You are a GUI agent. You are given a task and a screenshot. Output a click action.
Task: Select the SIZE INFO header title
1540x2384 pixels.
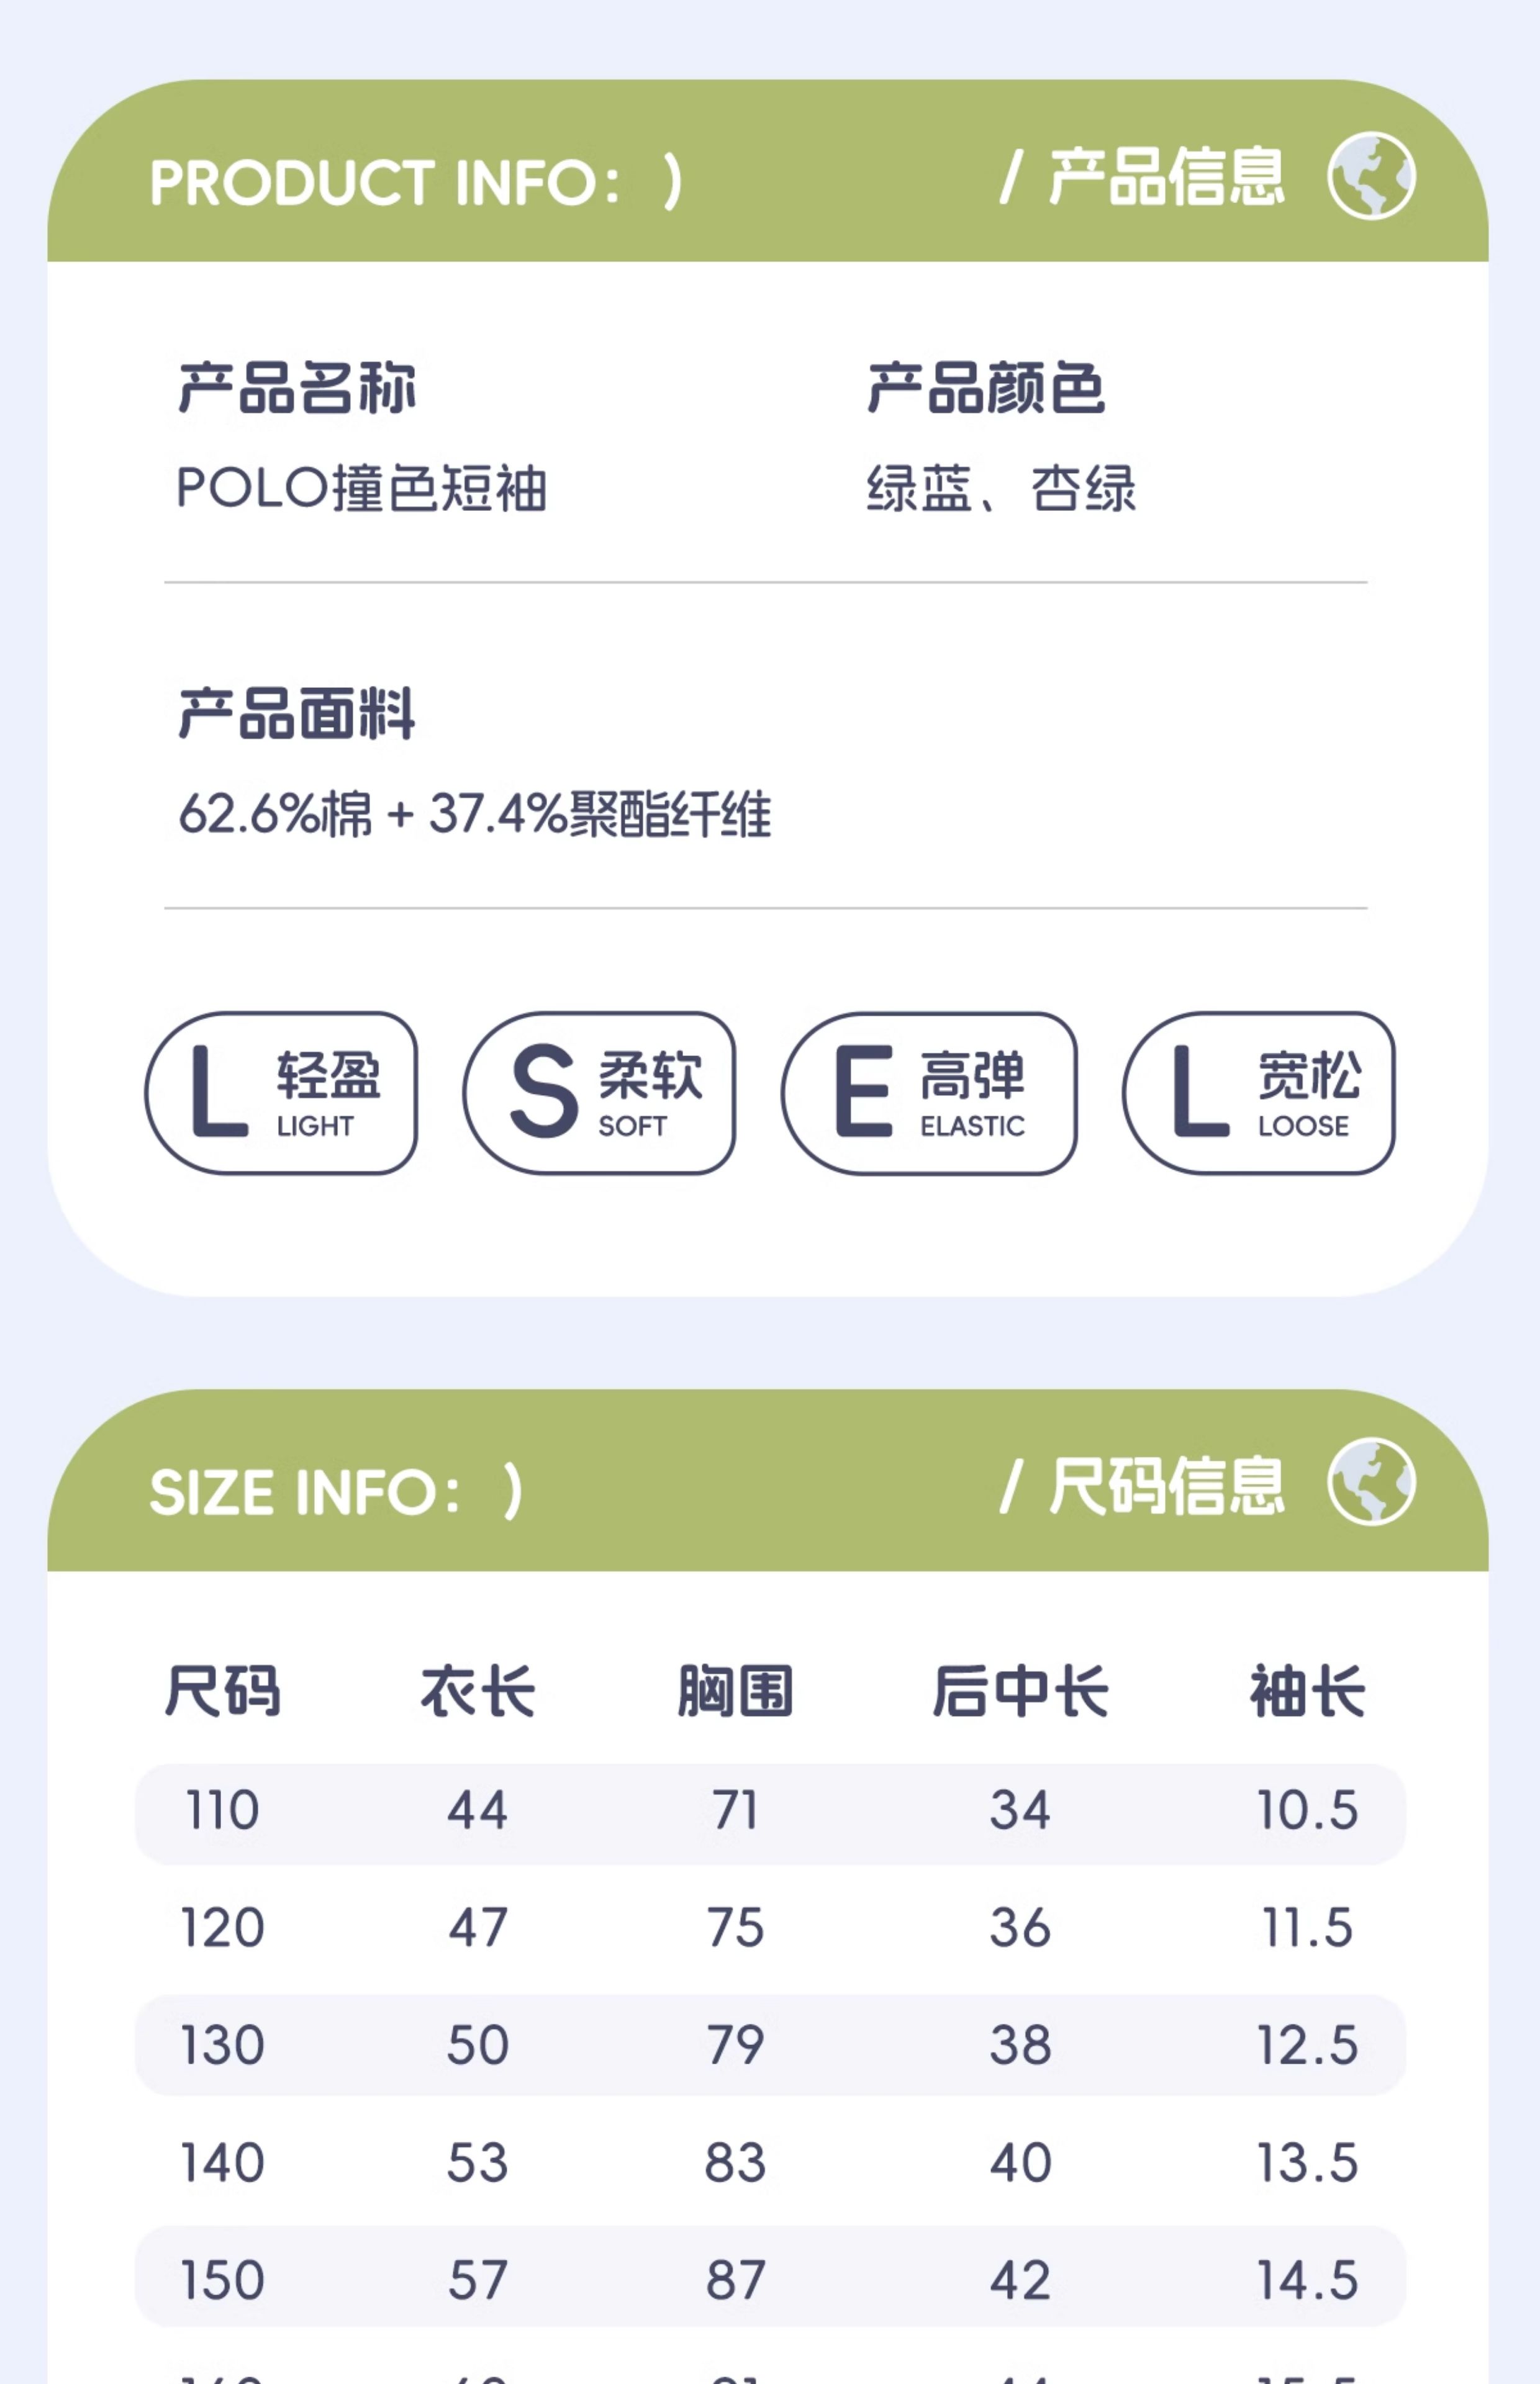coord(336,1491)
